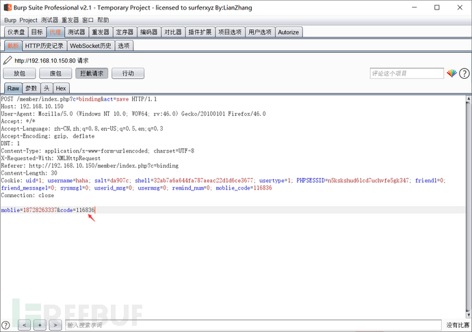
Task: Switch to the Hex view tab
Action: click(61, 88)
